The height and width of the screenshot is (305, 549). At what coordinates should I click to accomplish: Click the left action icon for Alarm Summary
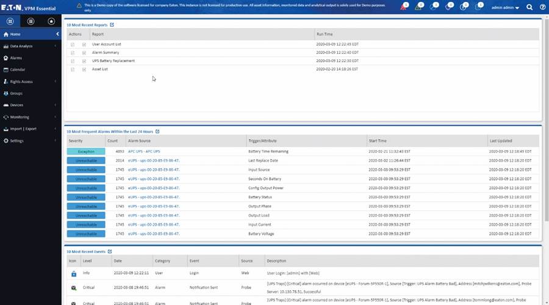[x=73, y=53]
